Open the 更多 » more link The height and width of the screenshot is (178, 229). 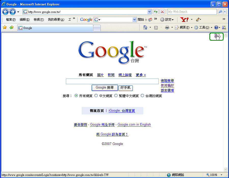141,75
